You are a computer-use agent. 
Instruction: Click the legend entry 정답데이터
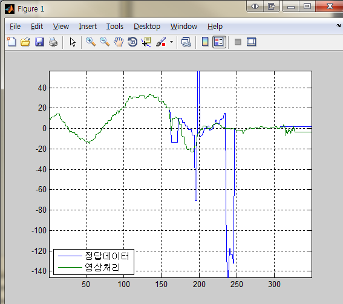tap(107, 256)
